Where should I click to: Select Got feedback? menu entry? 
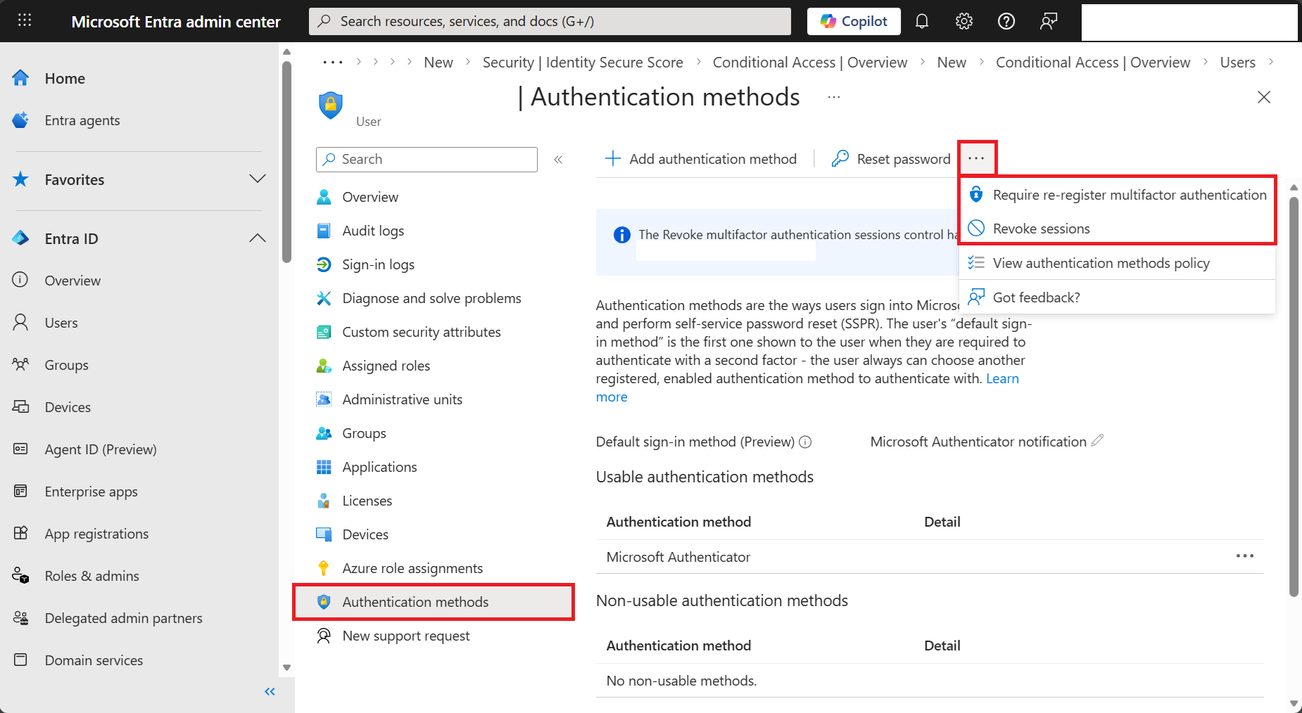pyautogui.click(x=1118, y=297)
